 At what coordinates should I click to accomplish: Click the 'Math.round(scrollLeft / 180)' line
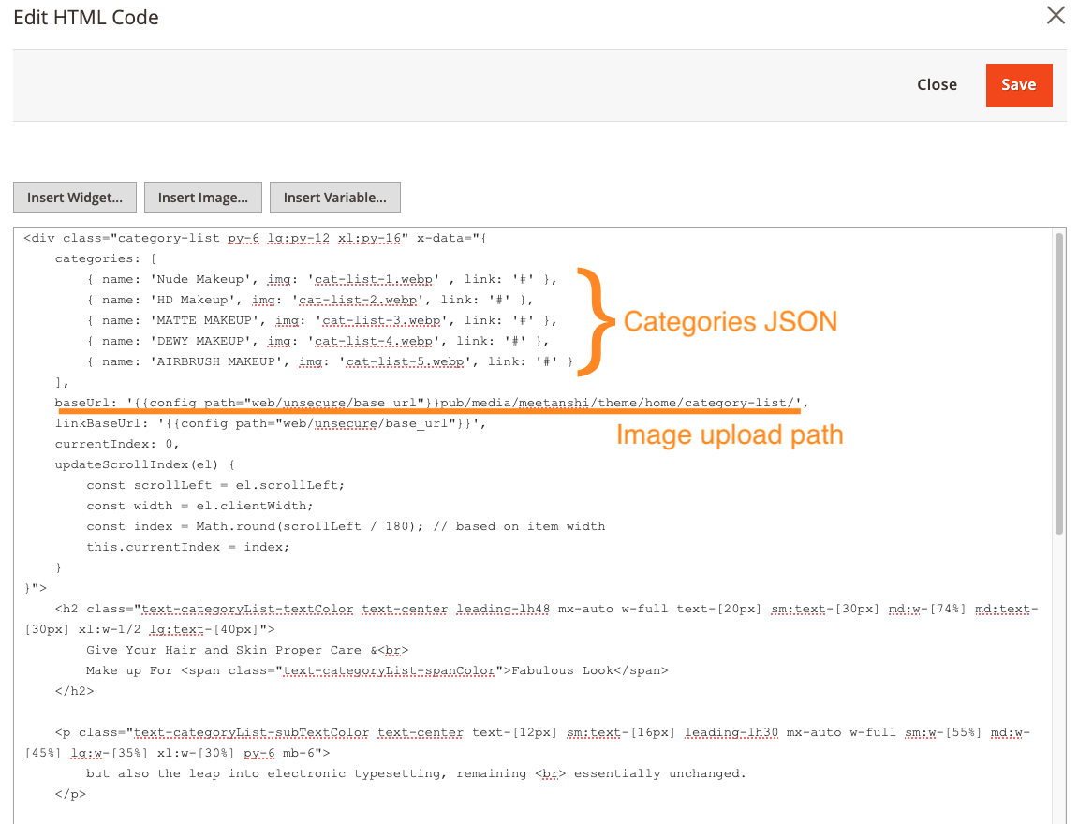tap(346, 526)
